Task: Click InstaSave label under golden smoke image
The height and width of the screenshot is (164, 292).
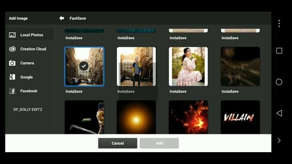Action: tap(230, 91)
